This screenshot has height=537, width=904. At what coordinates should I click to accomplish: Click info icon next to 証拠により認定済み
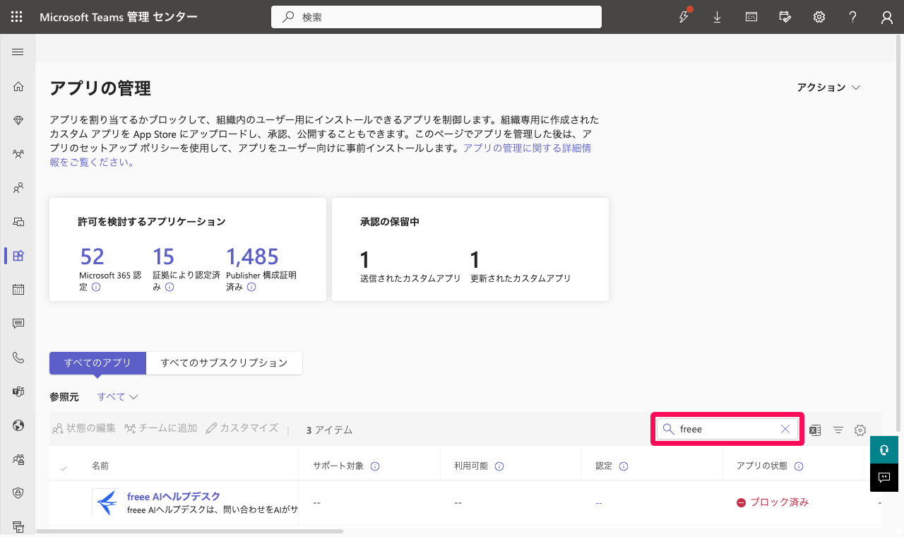pyautogui.click(x=169, y=287)
